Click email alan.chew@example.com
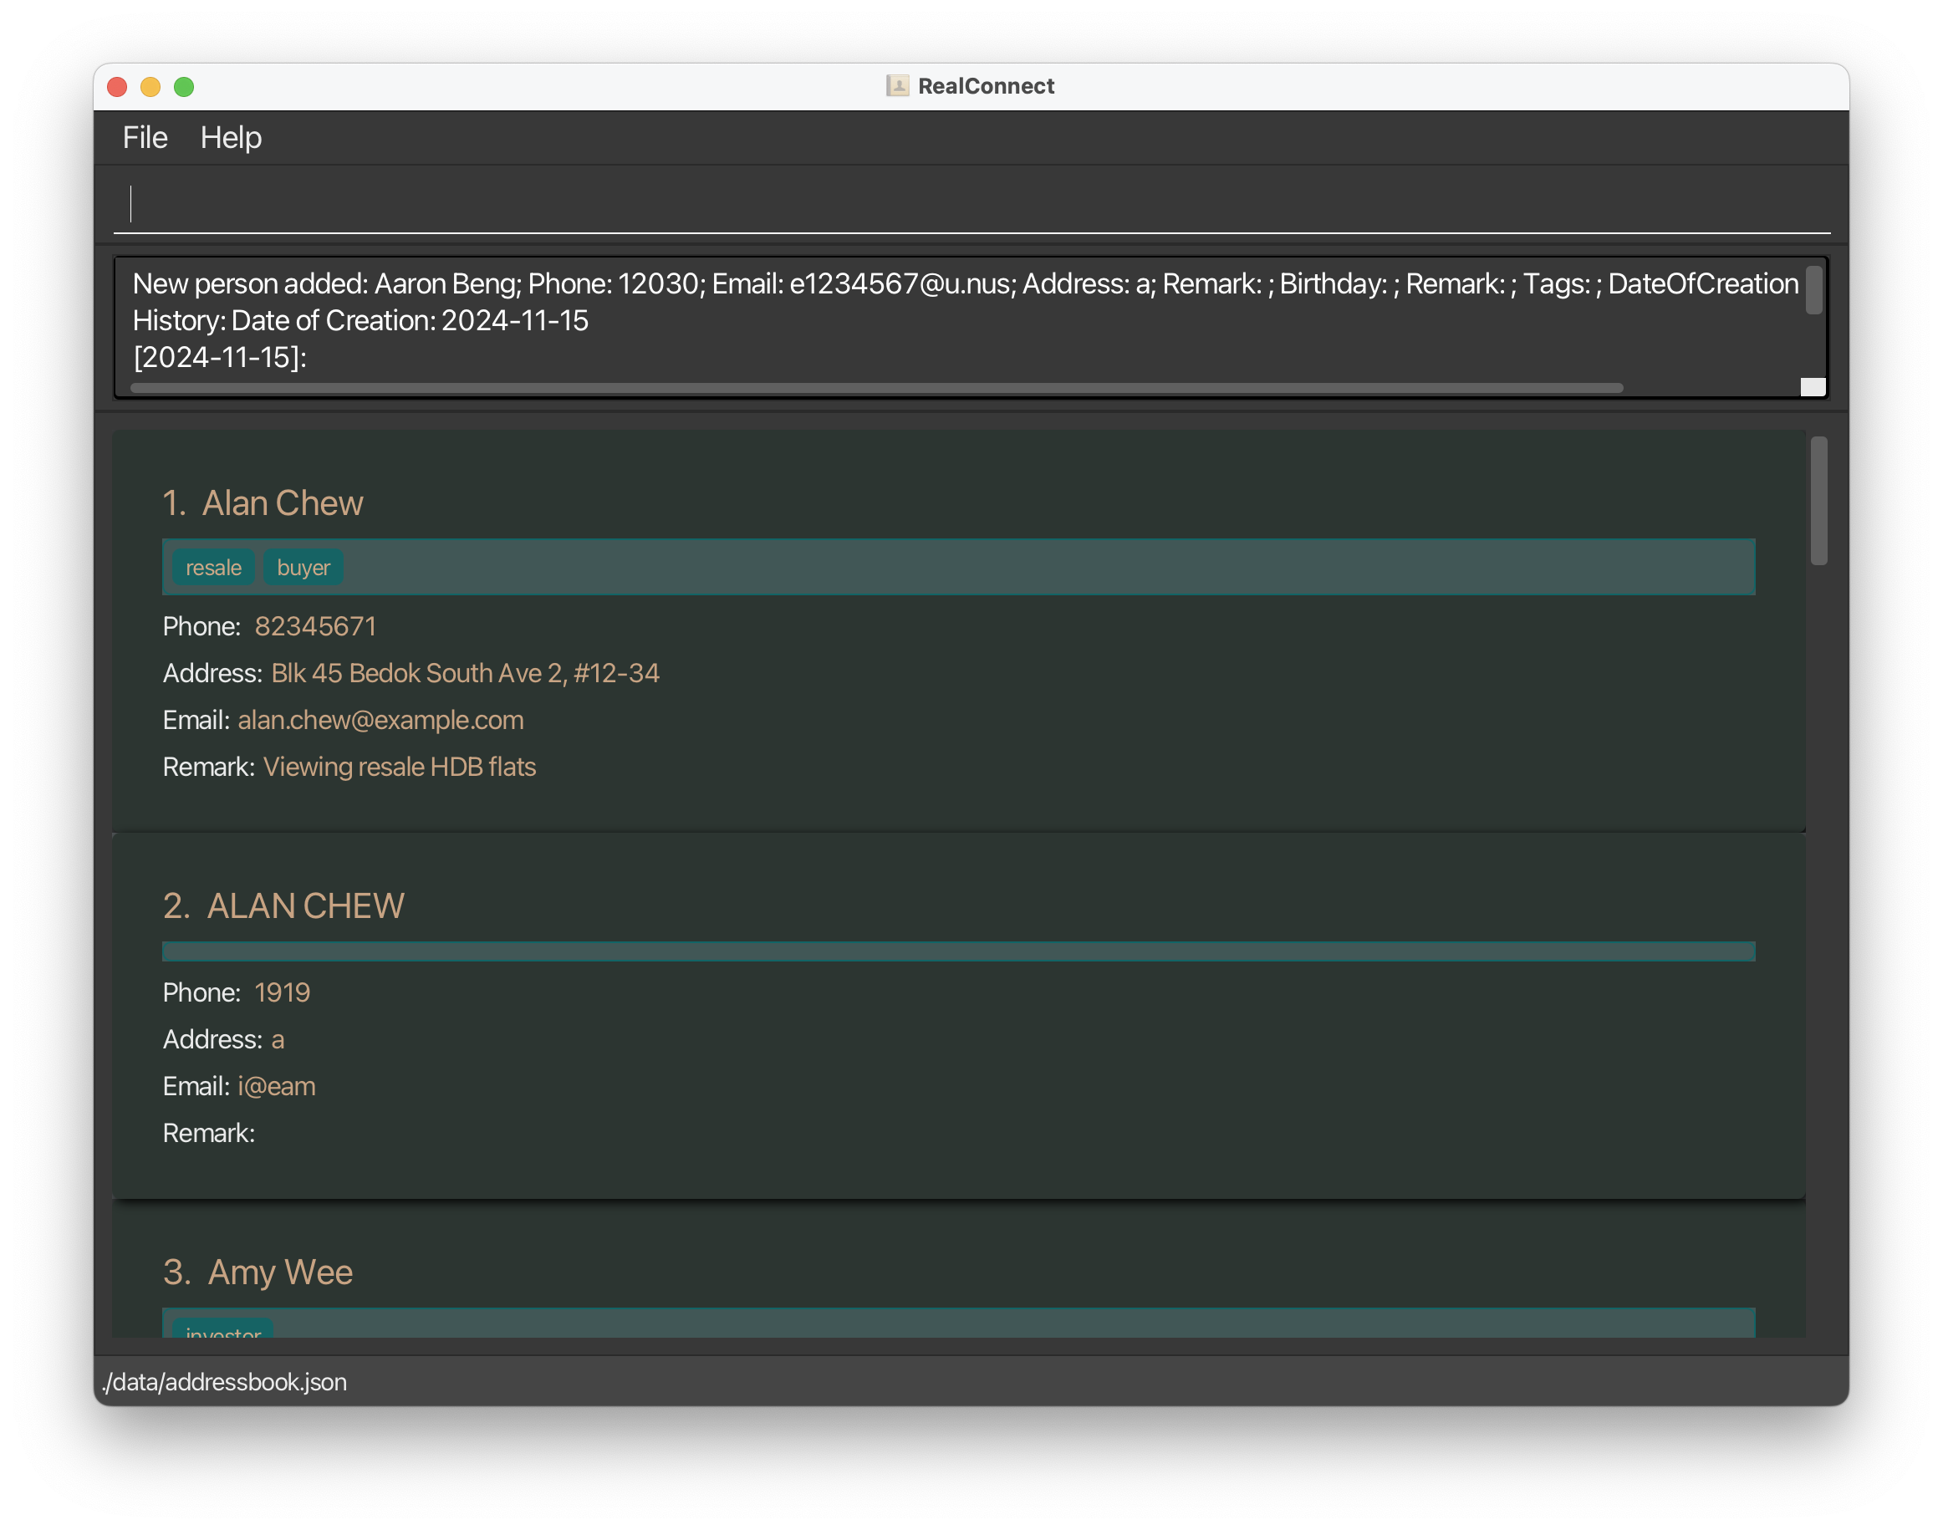The image size is (1943, 1530). coord(380,720)
